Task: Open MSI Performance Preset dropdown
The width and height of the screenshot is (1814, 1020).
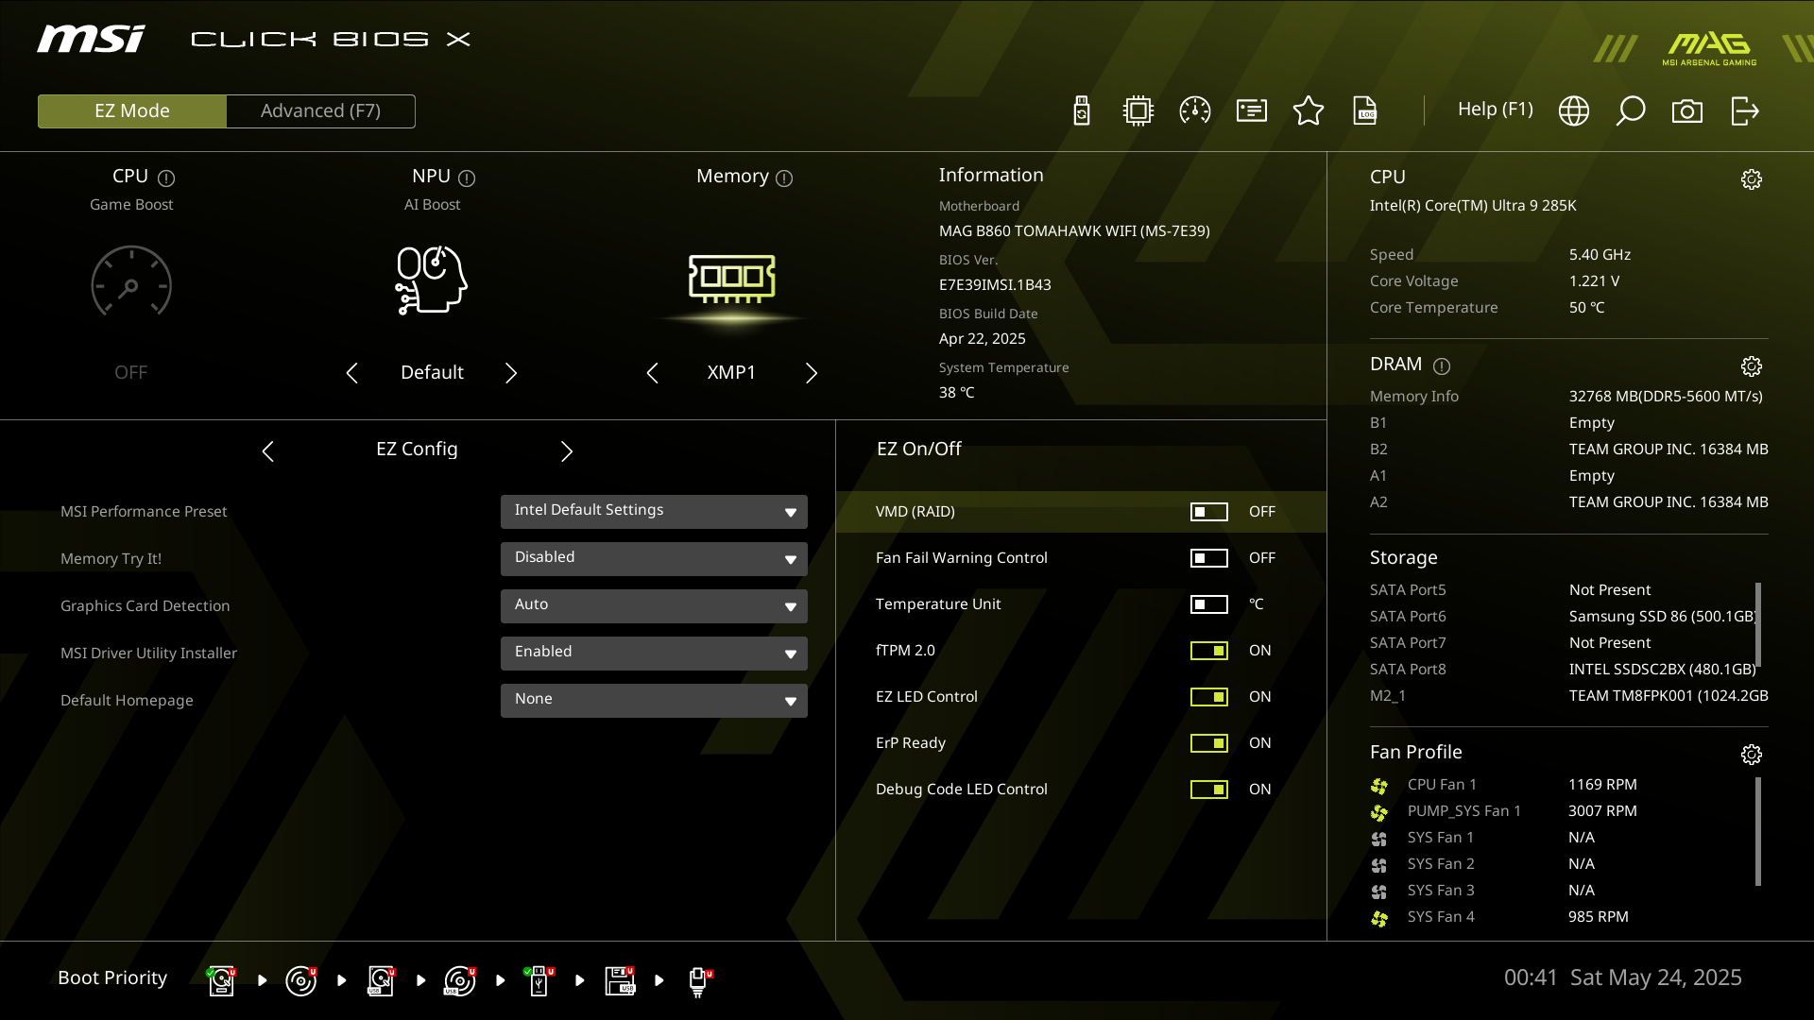Action: coord(654,511)
